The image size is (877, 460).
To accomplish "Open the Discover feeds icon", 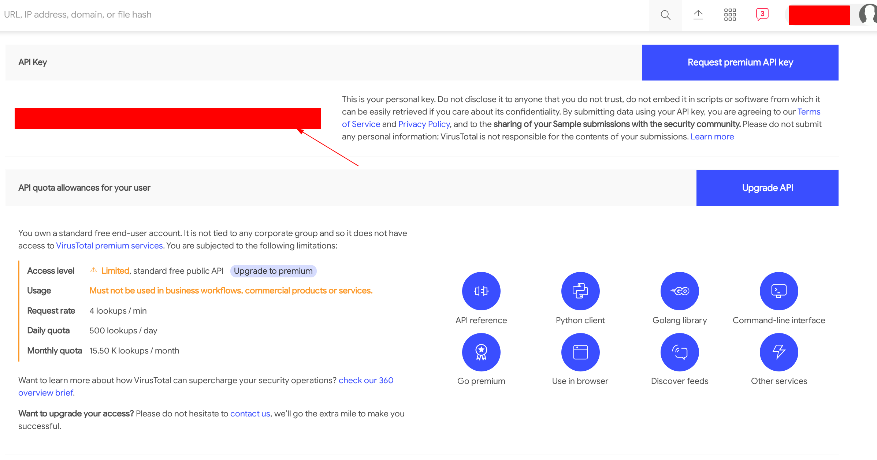I will coord(680,352).
